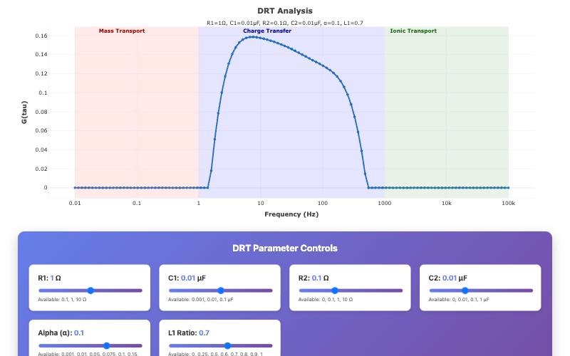570x356 pixels.
Task: Click the L1 Ratio slider handle
Action: pos(227,345)
